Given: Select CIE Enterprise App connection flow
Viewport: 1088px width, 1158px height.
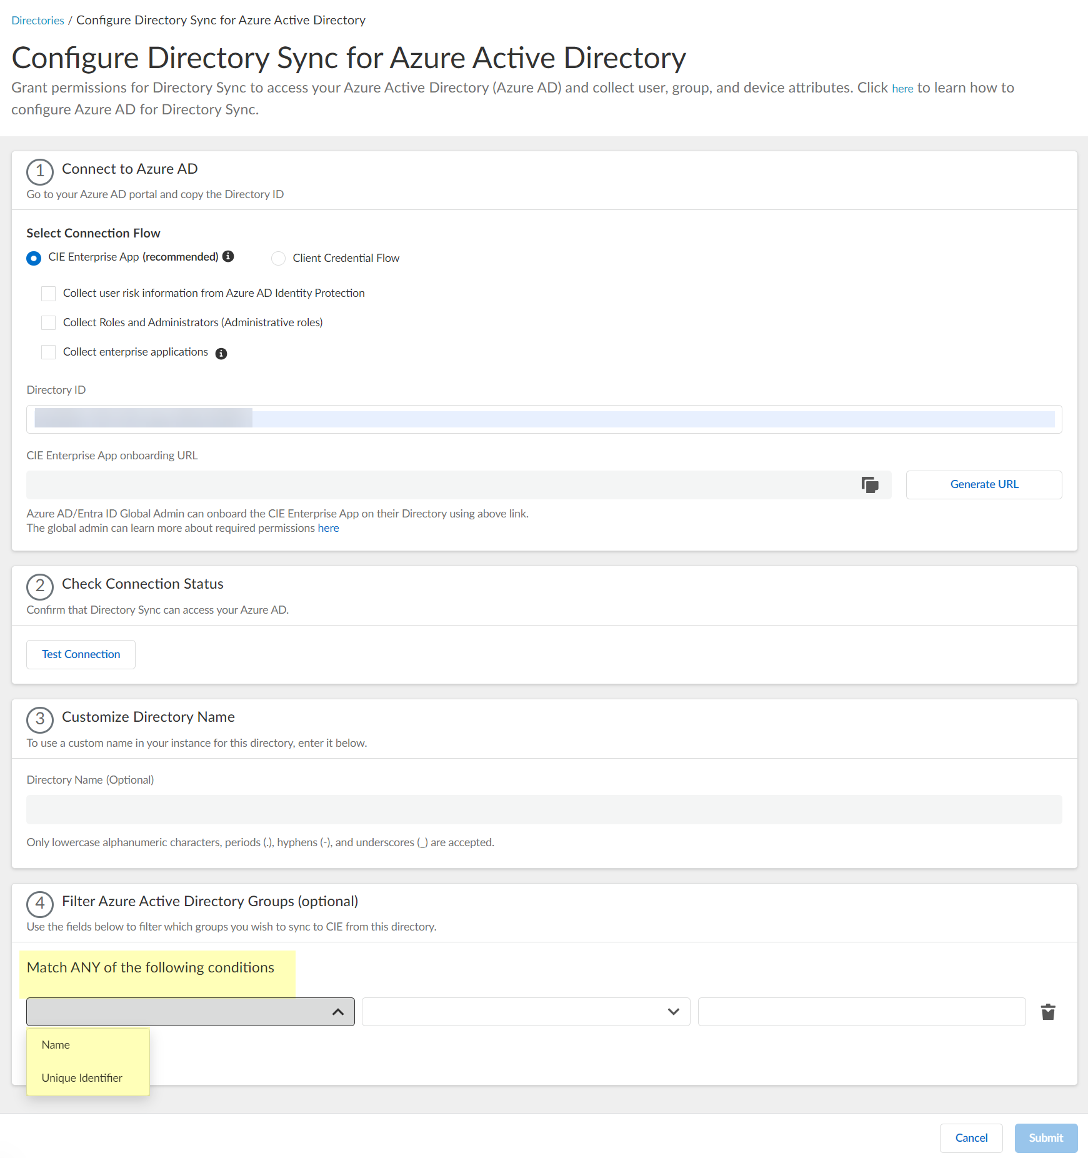Looking at the screenshot, I should pos(34,258).
